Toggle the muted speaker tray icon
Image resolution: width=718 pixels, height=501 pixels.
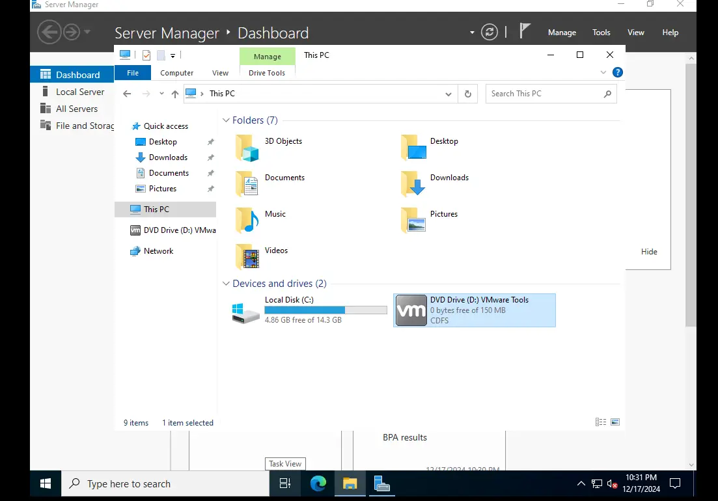click(x=613, y=483)
